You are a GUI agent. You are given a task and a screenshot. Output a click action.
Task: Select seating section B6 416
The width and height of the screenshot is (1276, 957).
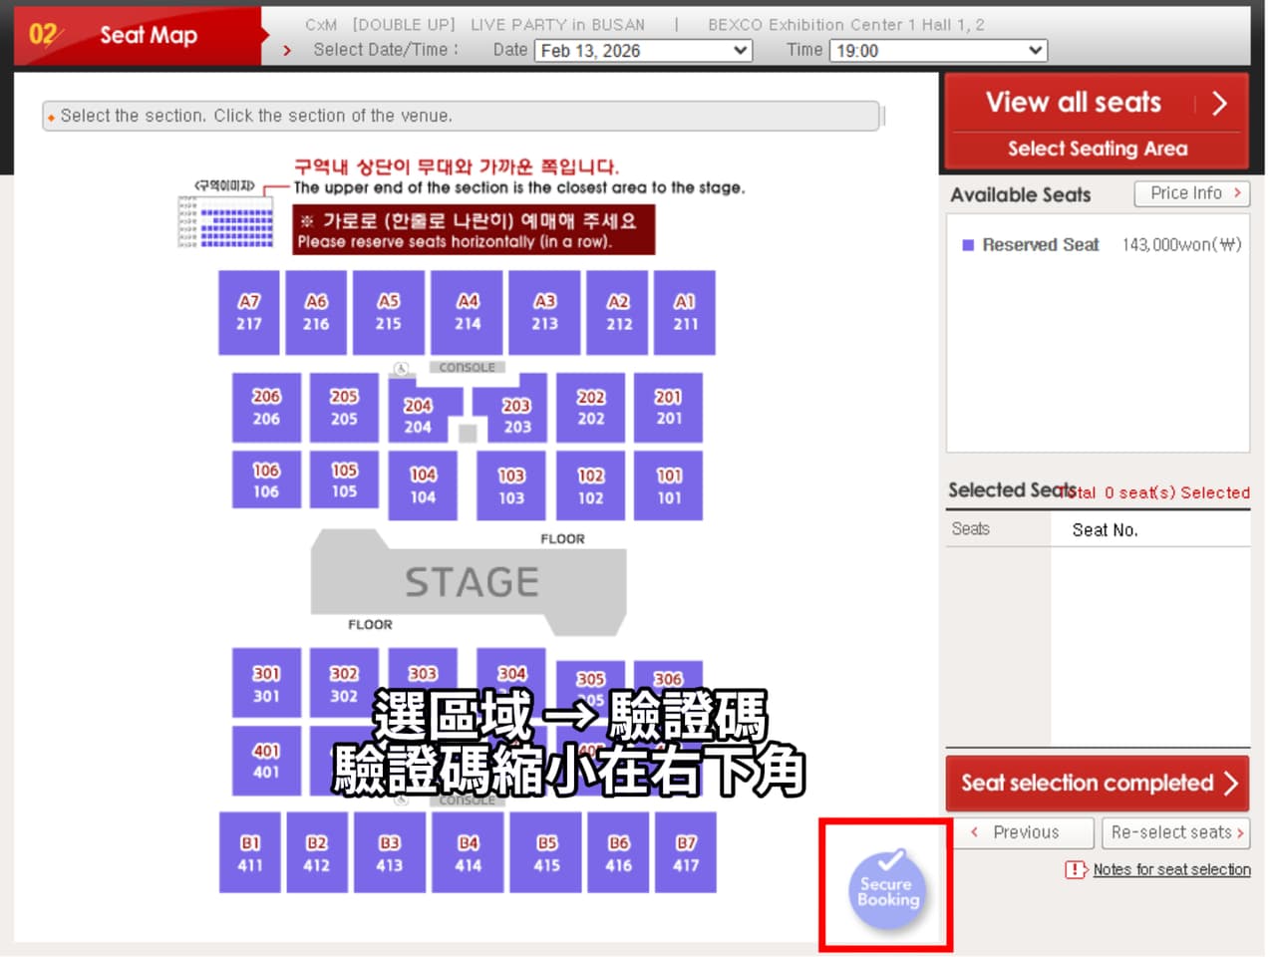[618, 852]
